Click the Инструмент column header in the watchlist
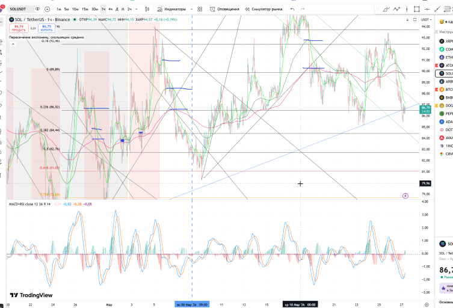 coord(446,32)
